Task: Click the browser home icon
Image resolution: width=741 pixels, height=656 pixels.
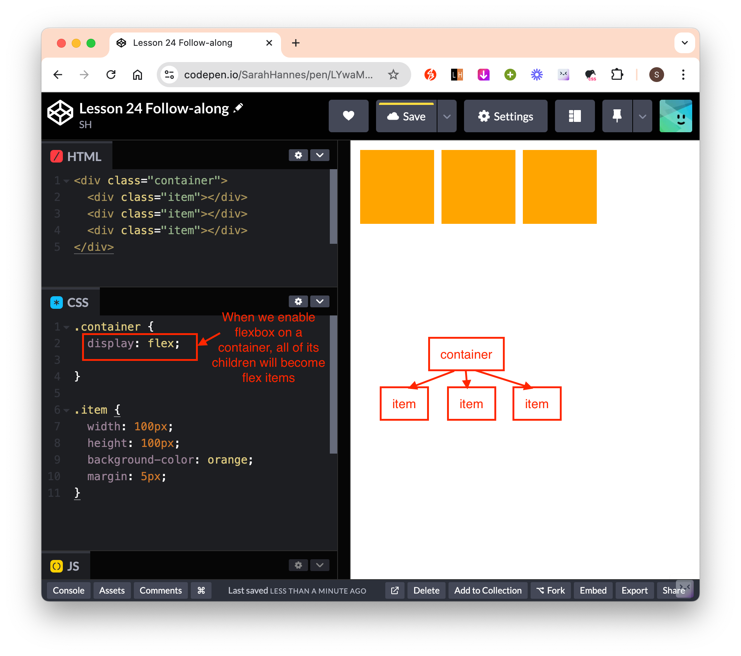Action: tap(138, 75)
